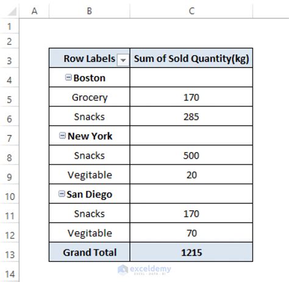The width and height of the screenshot is (289, 282).
Task: Collapse the San Diego group
Action: 62,193
